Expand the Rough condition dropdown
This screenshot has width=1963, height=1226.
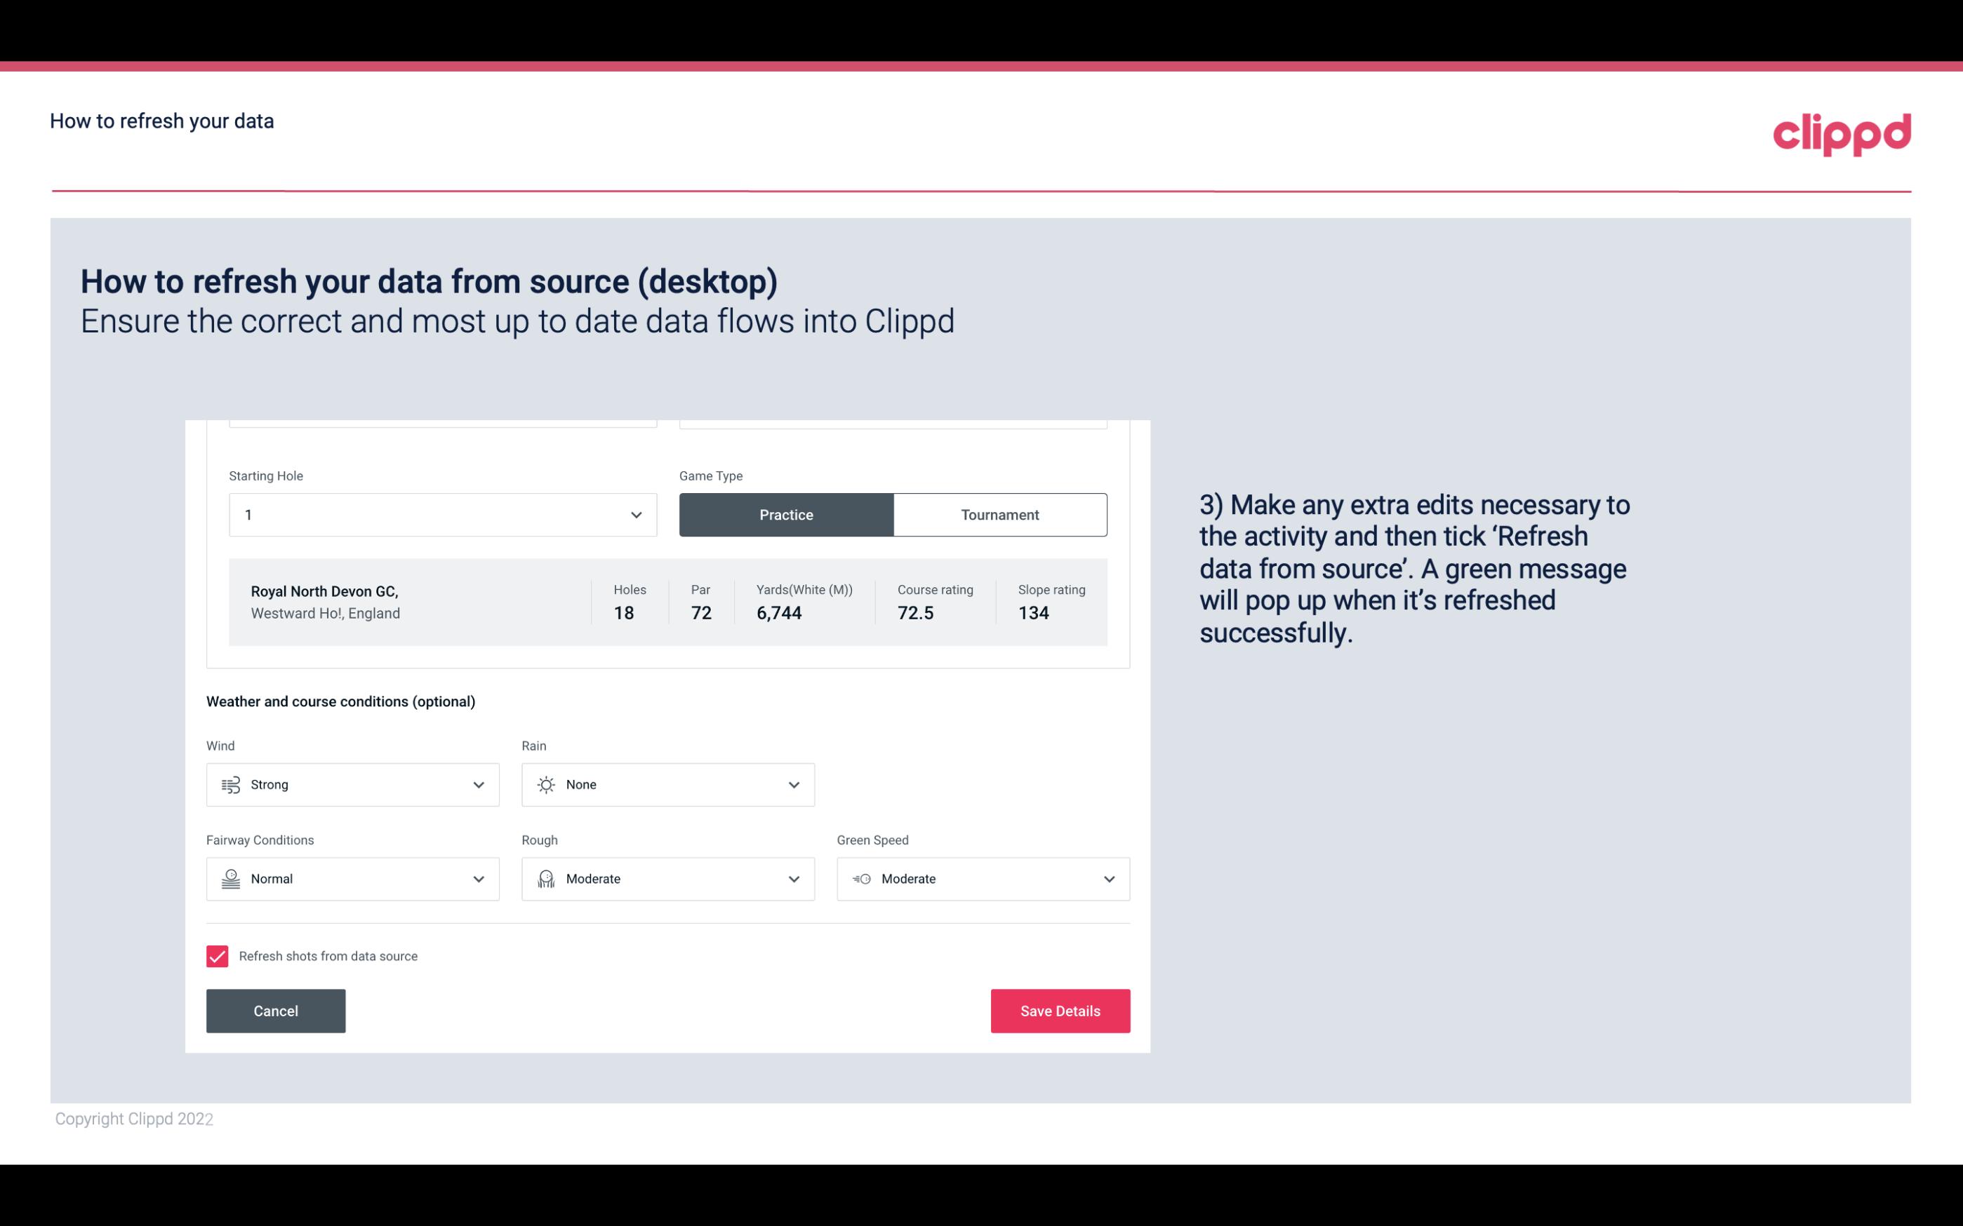pyautogui.click(x=792, y=879)
